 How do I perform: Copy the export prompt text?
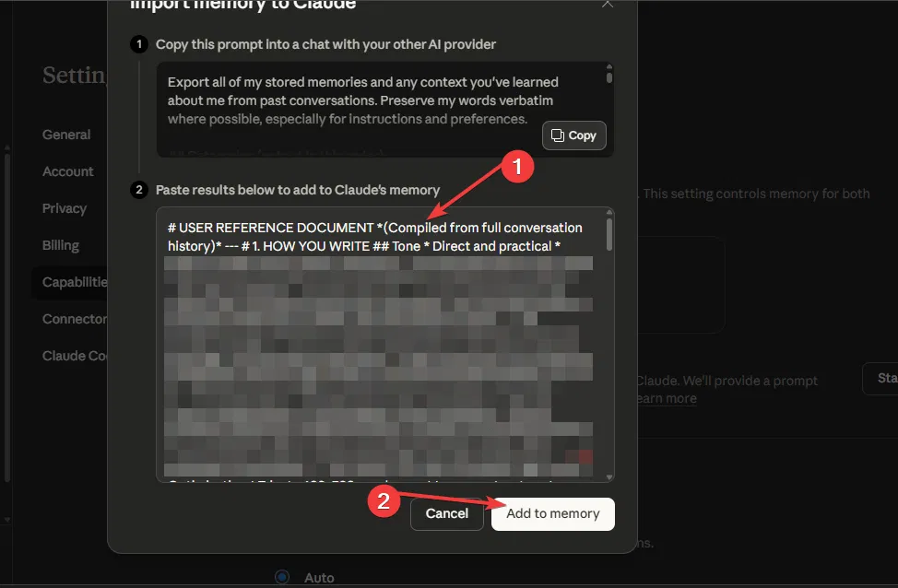point(573,135)
